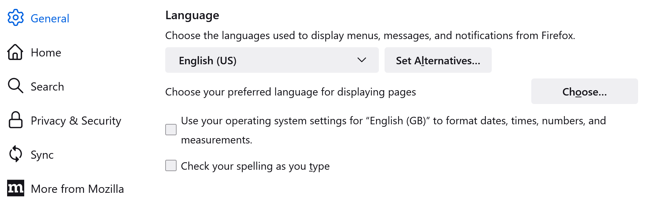Go to the Search settings label

point(47,87)
